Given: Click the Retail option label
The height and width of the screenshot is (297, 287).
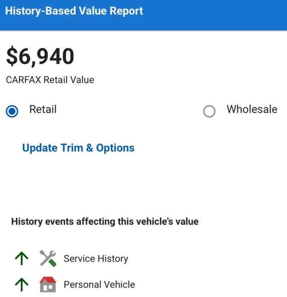Looking at the screenshot, I should point(43,109).
